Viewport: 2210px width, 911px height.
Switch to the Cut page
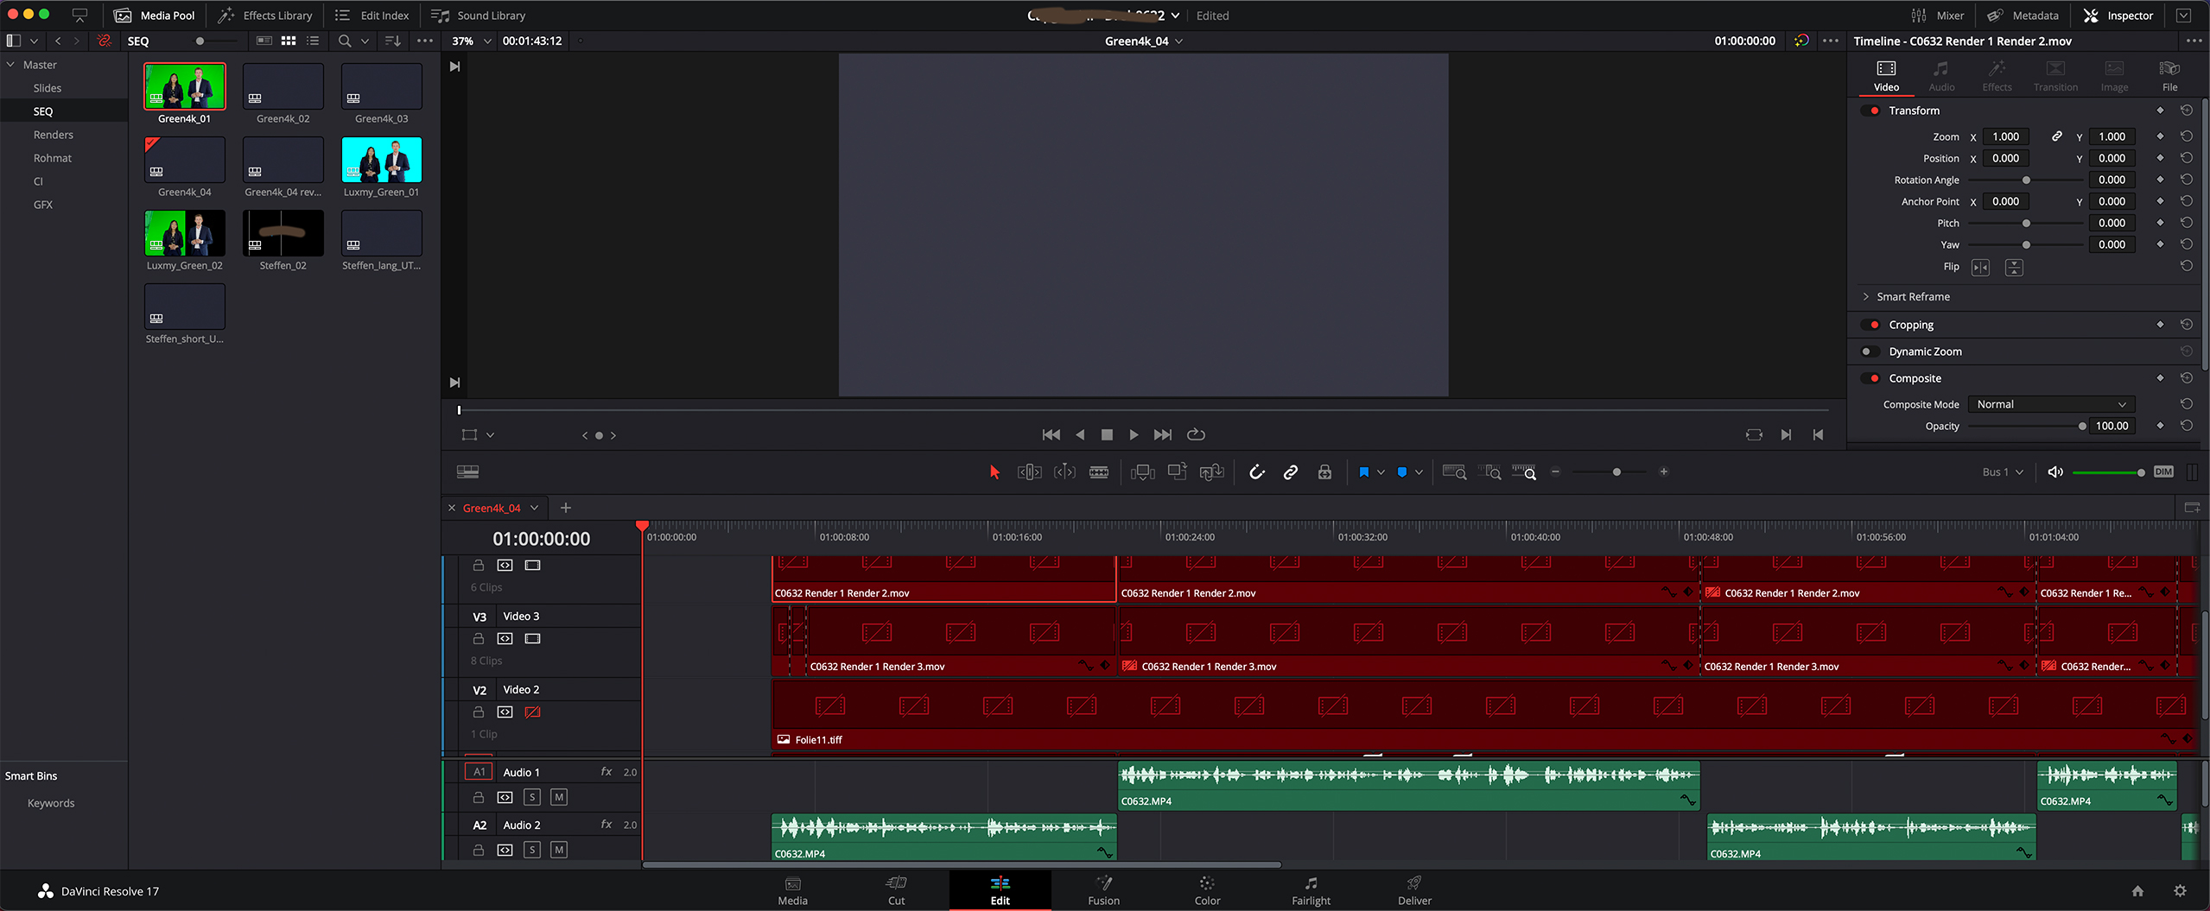coord(896,890)
